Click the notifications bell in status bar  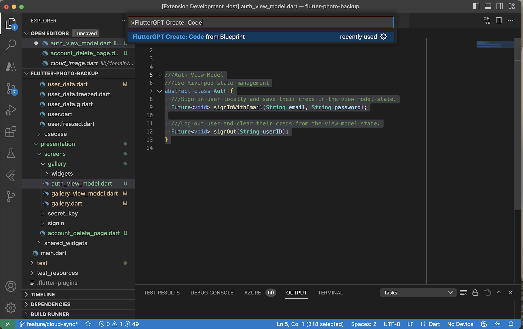[x=511, y=324]
